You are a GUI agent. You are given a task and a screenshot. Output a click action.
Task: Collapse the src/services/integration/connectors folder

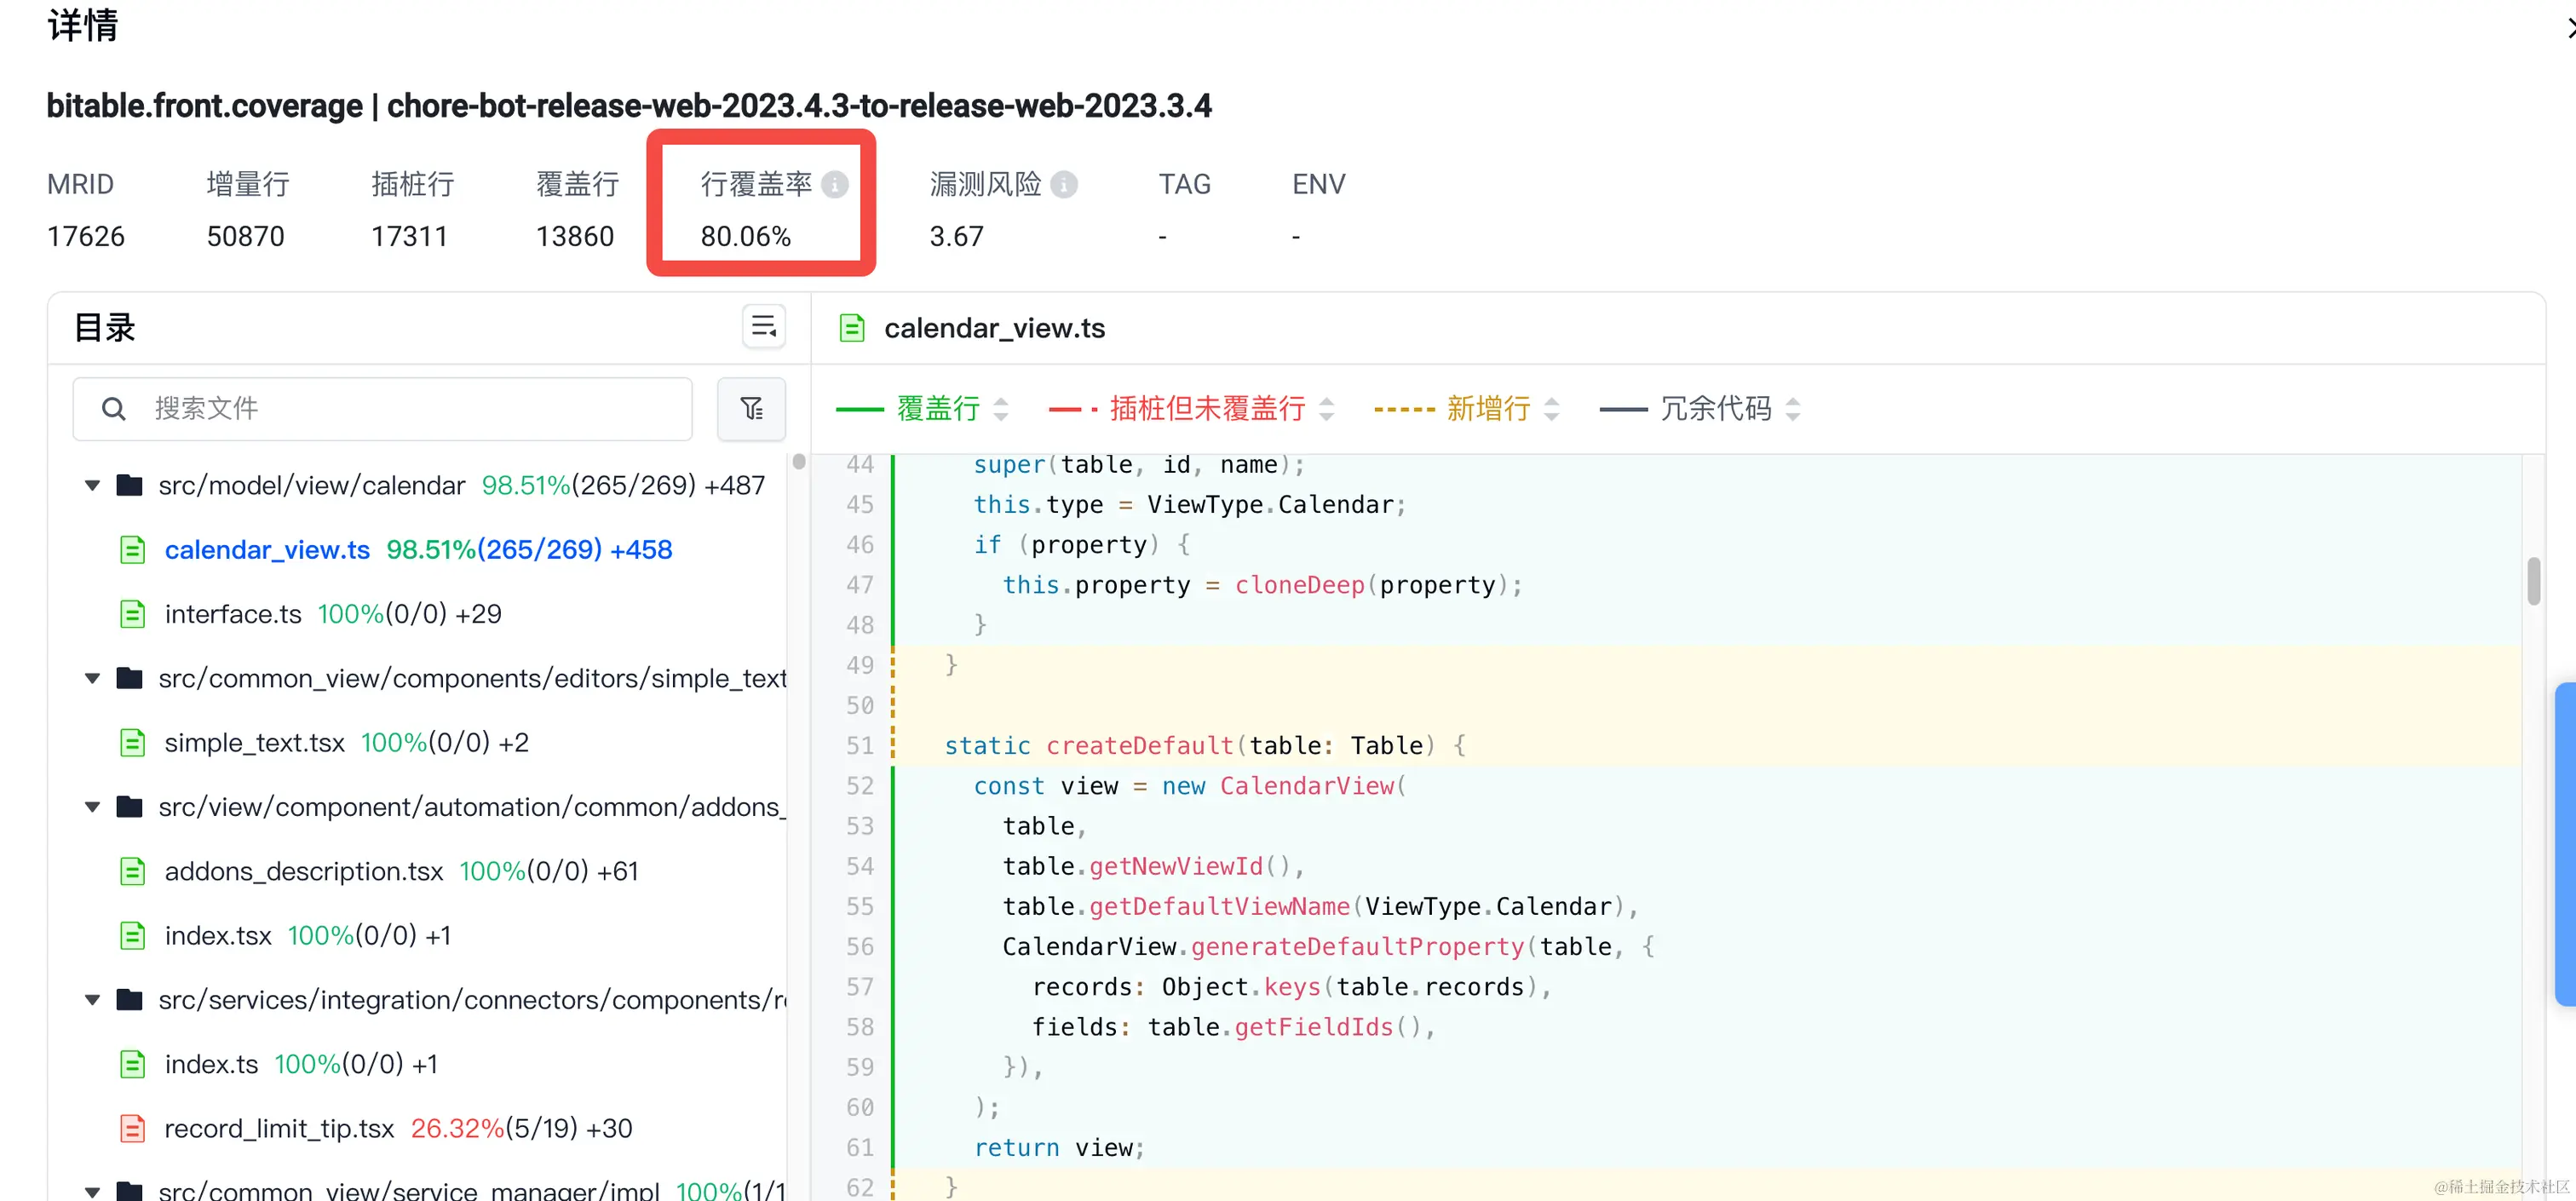92,1001
